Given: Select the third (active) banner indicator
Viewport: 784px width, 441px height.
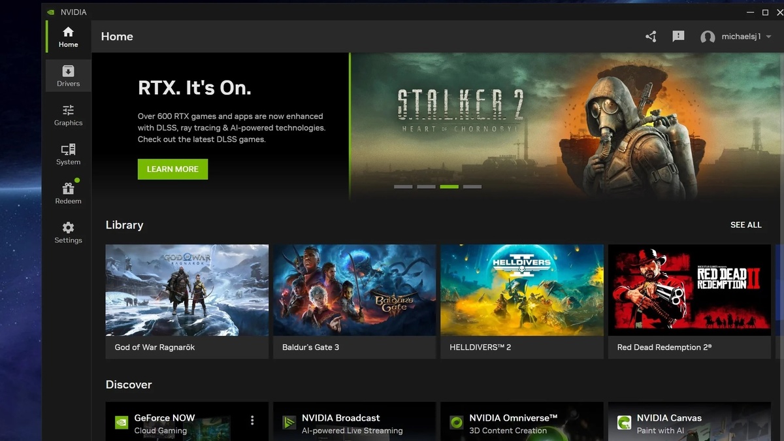Looking at the screenshot, I should 449,187.
